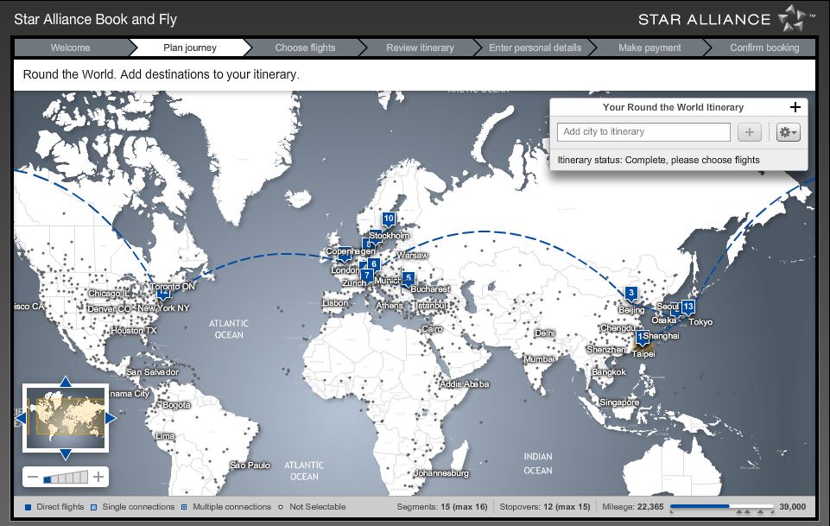Click the world overview mini-map thumbnail
Screen dimensions: 830x526
point(66,418)
